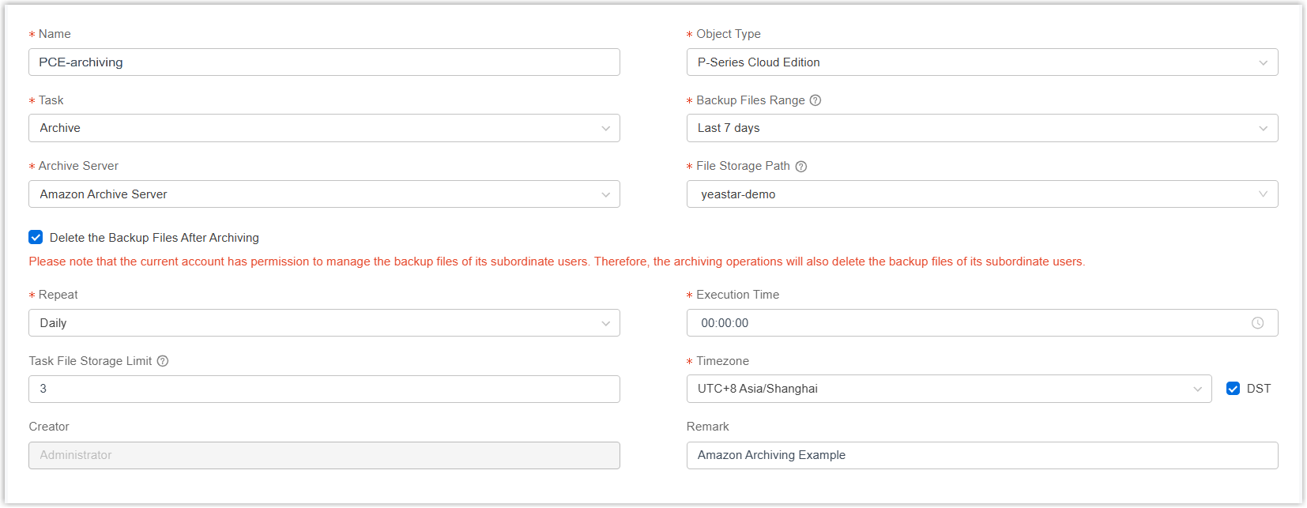Toggle Delete the Backup Files After Archiving
Image resolution: width=1307 pixels, height=508 pixels.
[x=36, y=238]
